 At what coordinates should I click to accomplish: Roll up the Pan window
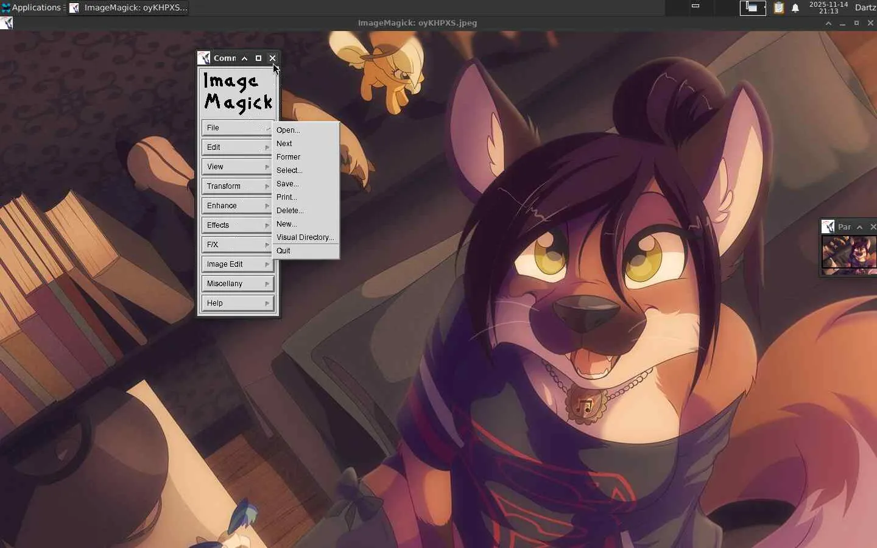click(859, 227)
